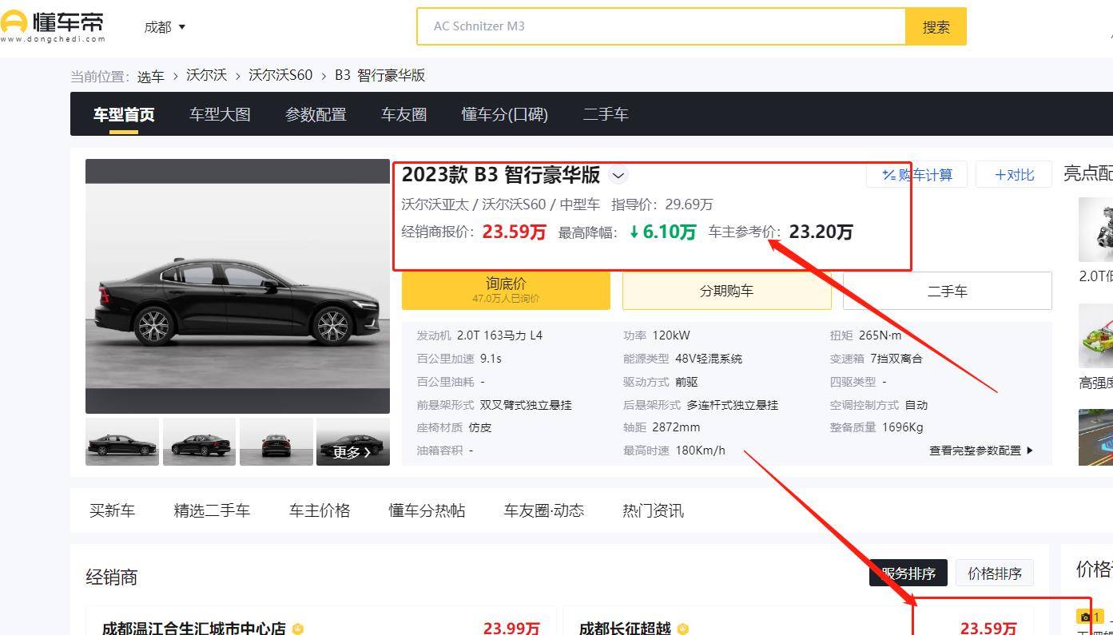The image size is (1113, 635).
Task: Click the Dongchedi logo
Action: [x=53, y=26]
